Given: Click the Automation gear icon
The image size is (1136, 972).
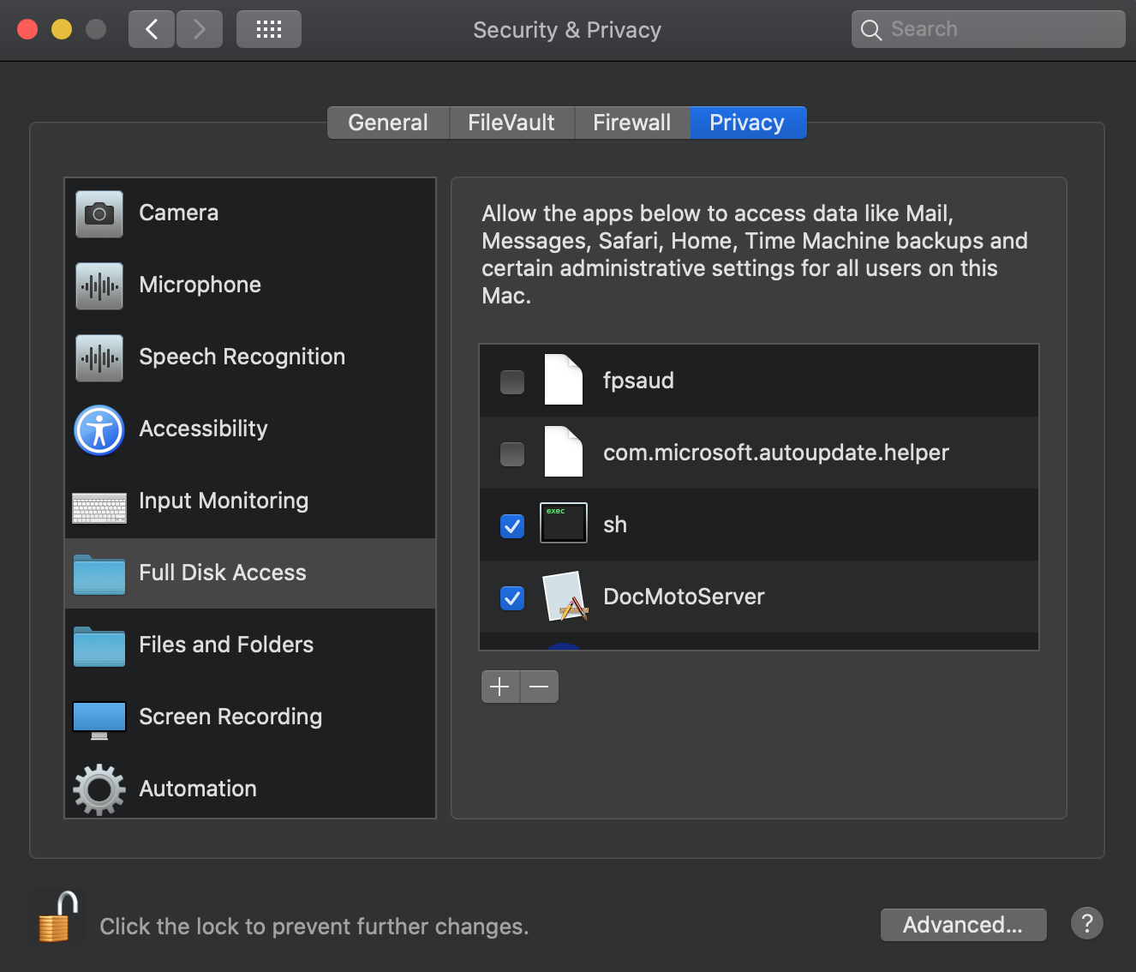Looking at the screenshot, I should coord(99,789).
